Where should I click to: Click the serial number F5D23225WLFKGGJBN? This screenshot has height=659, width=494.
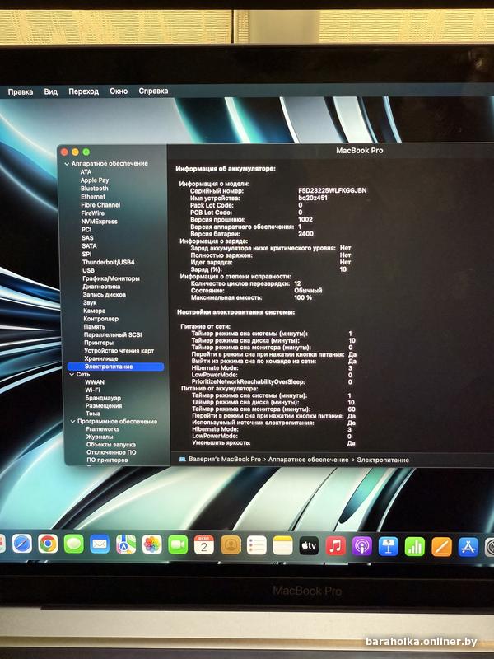click(x=333, y=190)
